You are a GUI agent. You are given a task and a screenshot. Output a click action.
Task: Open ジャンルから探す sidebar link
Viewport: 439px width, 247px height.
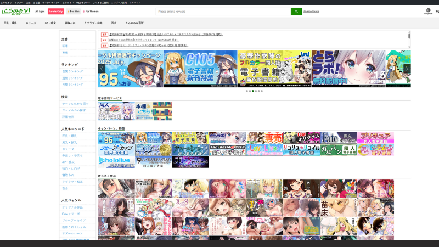(74, 110)
